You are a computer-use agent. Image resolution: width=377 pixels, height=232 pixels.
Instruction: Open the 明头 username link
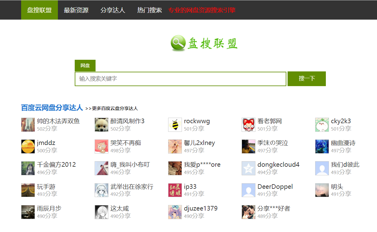(x=337, y=187)
